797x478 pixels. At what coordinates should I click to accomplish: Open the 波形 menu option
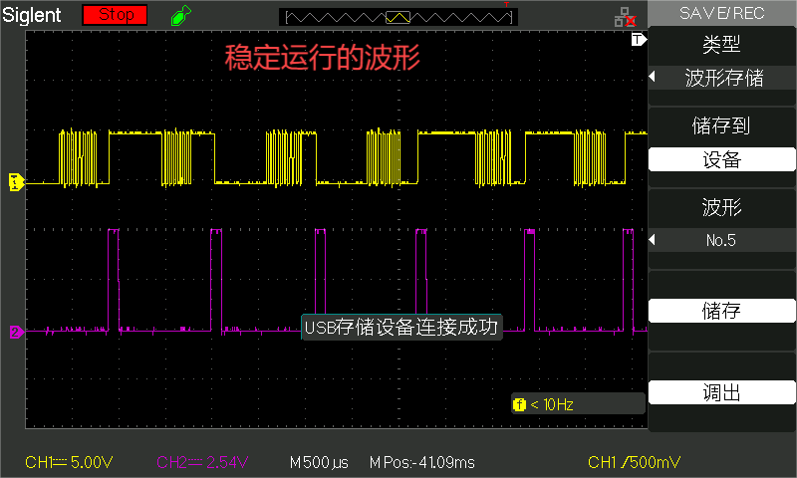721,207
